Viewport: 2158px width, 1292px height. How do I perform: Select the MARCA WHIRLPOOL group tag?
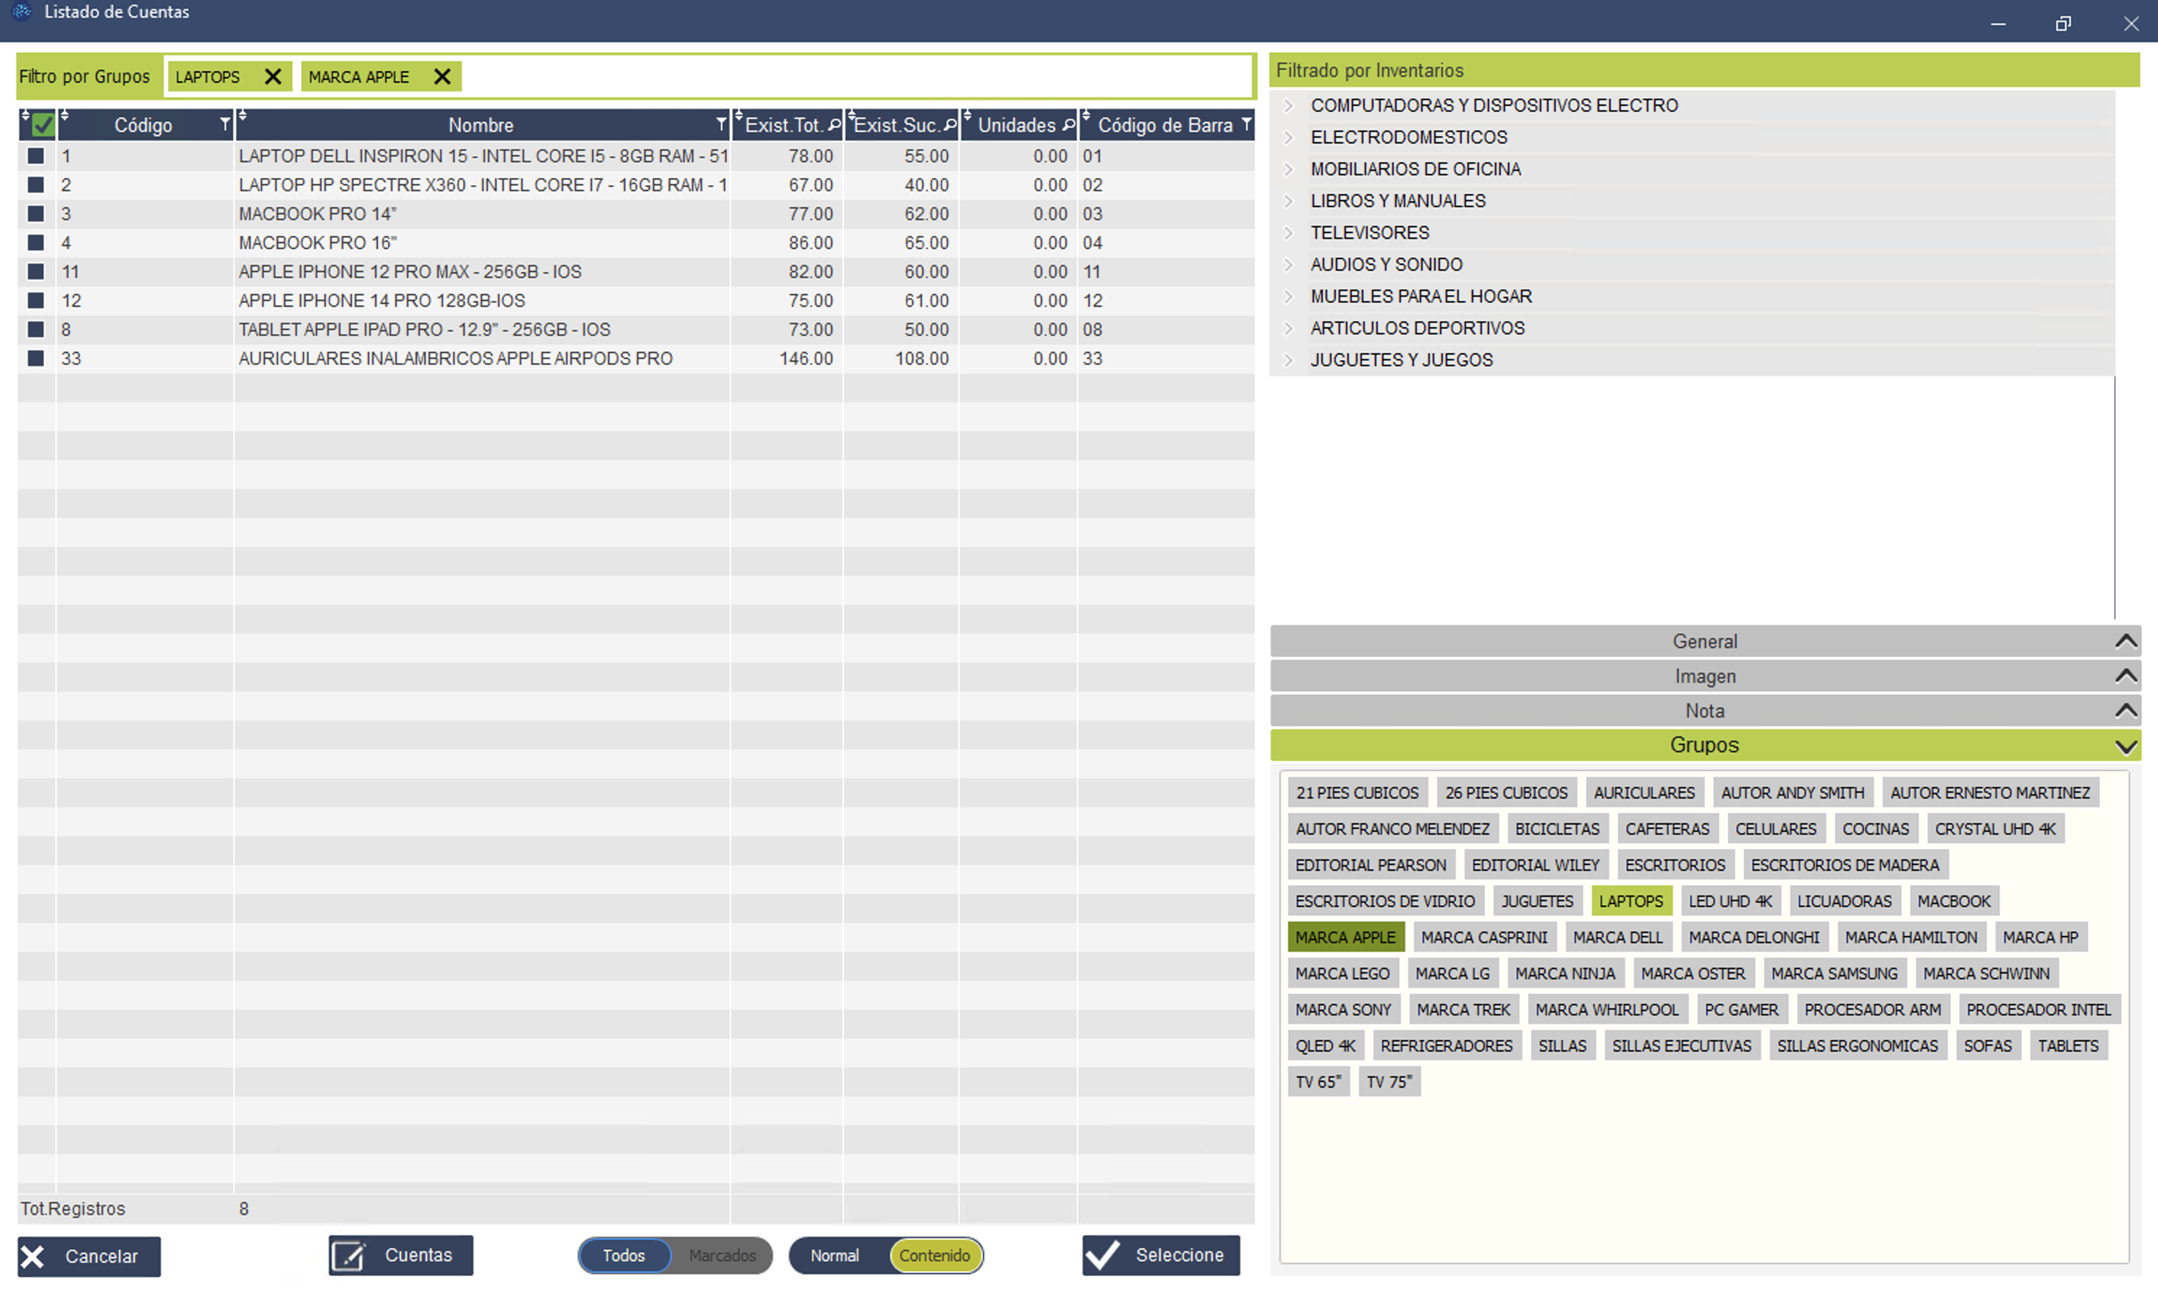[x=1607, y=1010]
